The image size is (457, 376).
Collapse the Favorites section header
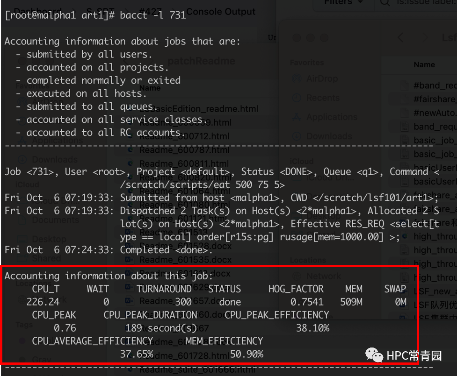tap(306, 62)
